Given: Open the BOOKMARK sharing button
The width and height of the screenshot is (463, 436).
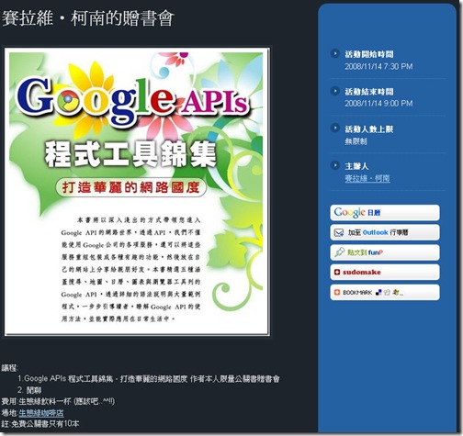Looking at the screenshot, I should (x=385, y=293).
